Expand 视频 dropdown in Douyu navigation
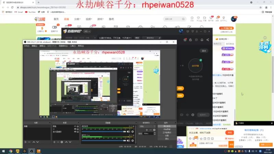The height and width of the screenshot is (154, 274). pos(89,19)
